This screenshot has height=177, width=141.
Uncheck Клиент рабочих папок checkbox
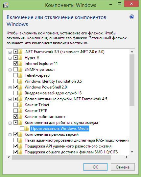click(16, 116)
